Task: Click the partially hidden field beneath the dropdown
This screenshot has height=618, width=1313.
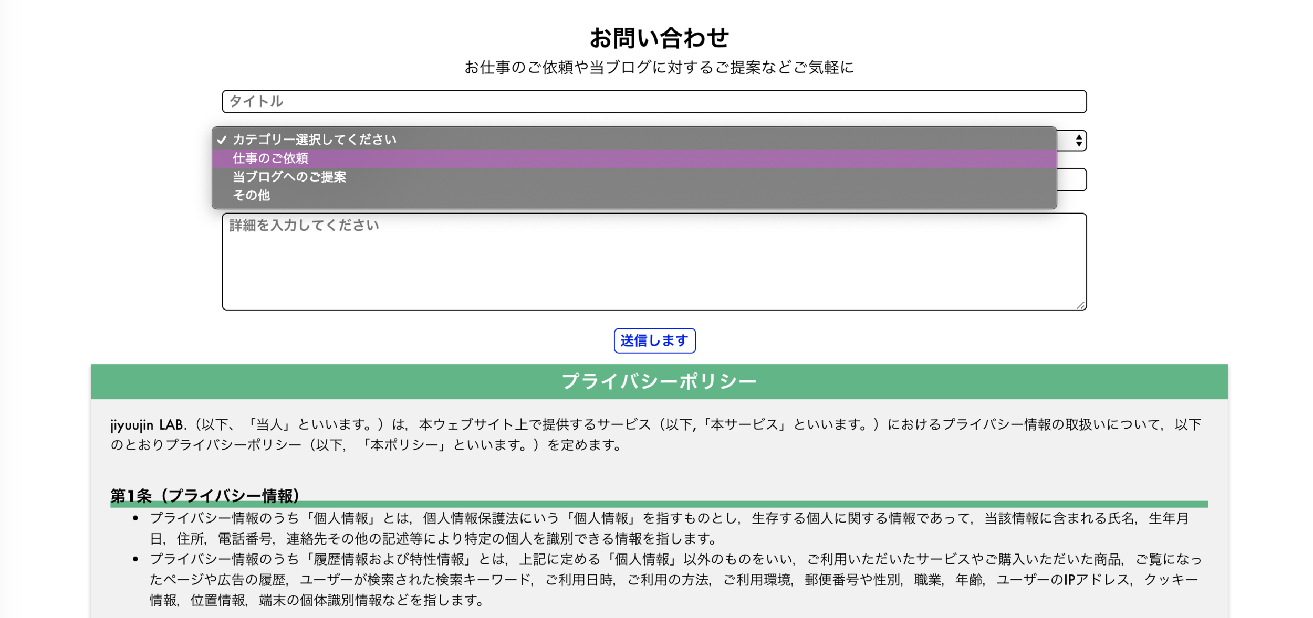Action: (1071, 180)
